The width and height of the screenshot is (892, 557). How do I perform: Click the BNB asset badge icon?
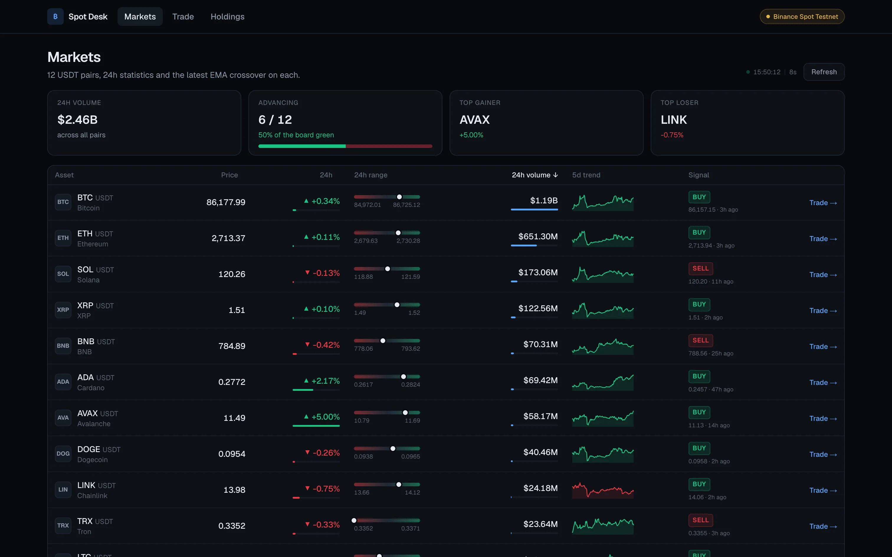[63, 345]
